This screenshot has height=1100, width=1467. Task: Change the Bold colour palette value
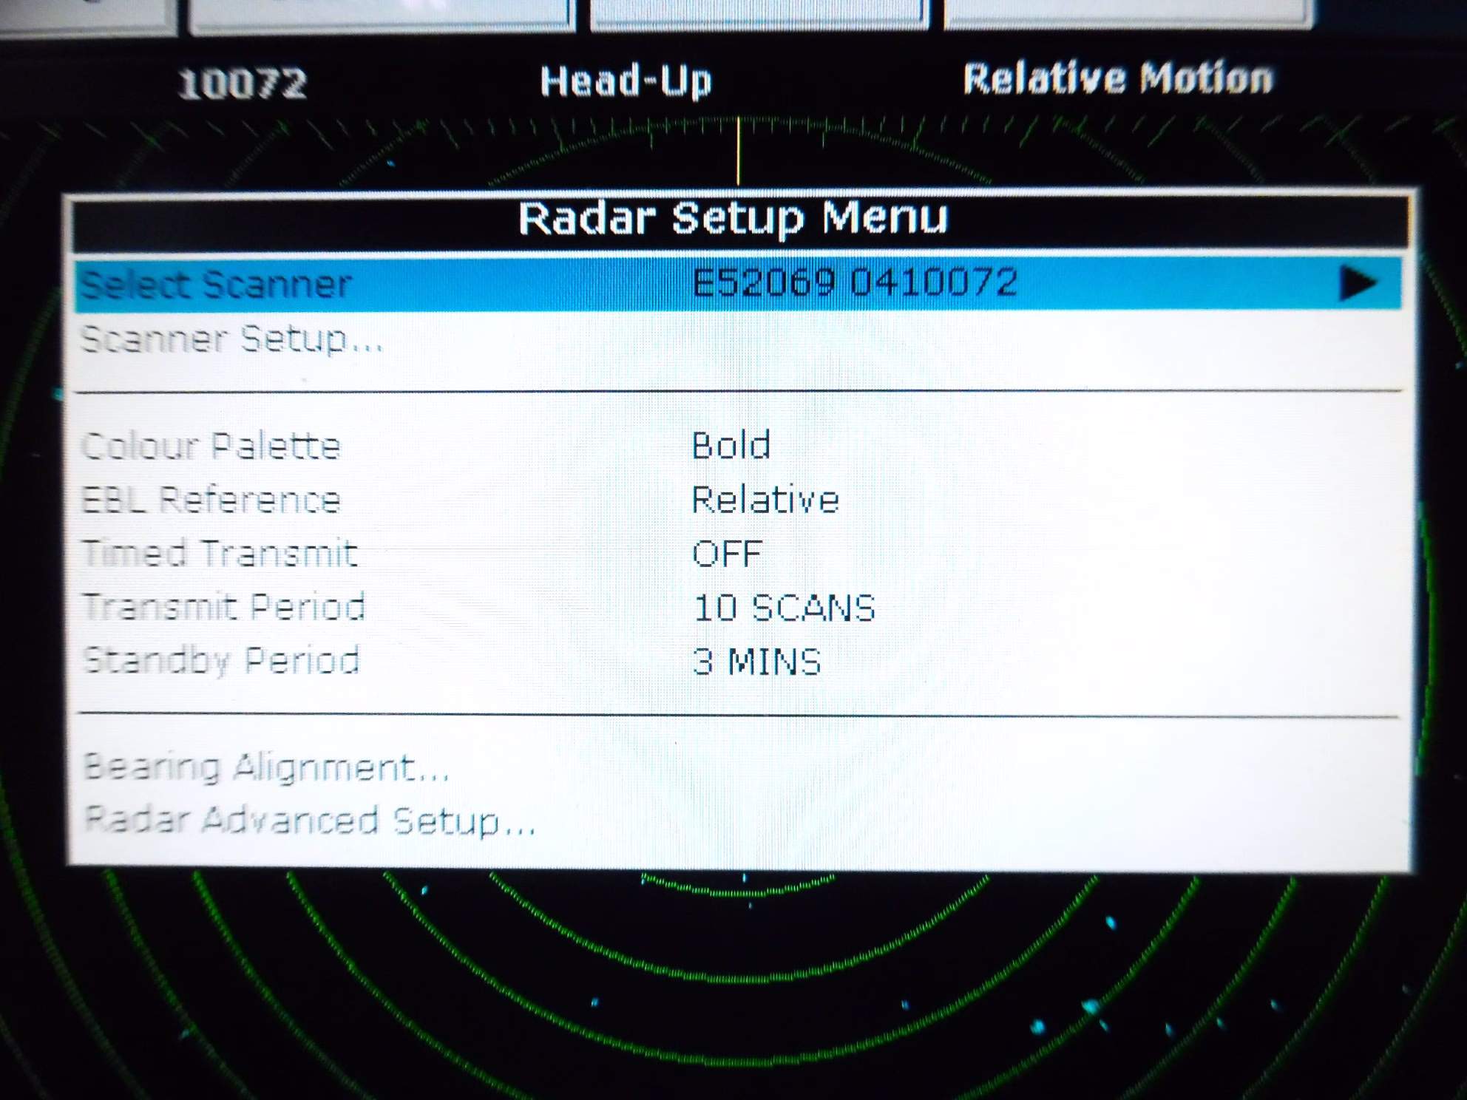(x=731, y=446)
